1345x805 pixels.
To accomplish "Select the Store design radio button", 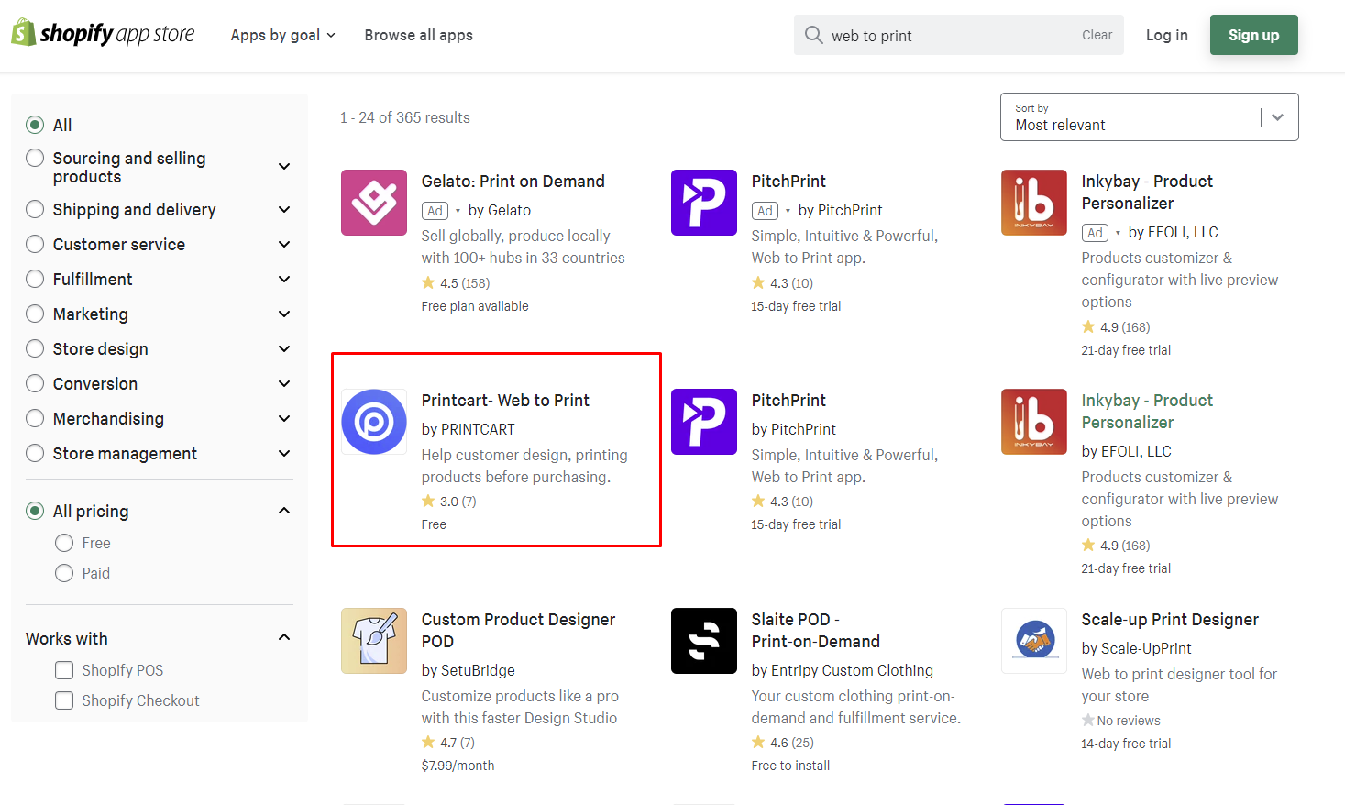I will 35,348.
